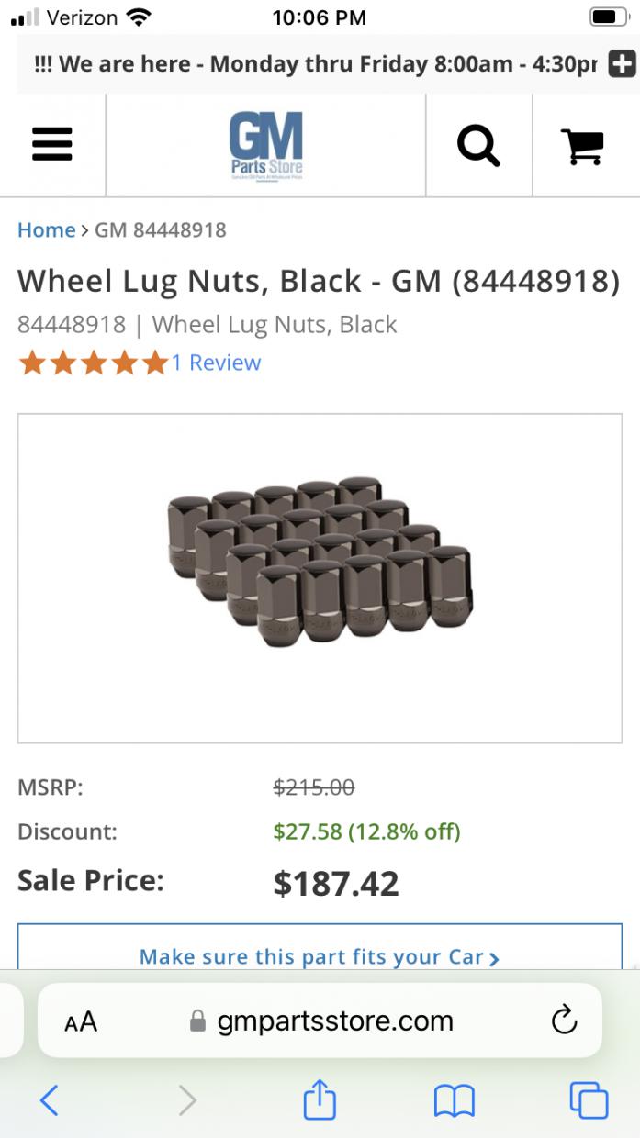Open the hamburger navigation menu
The image size is (640, 1138).
click(52, 144)
